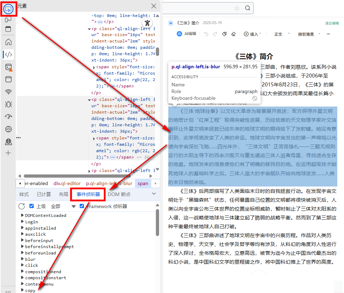Focus the search input field
The height and width of the screenshot is (293, 344).
pos(198,8)
